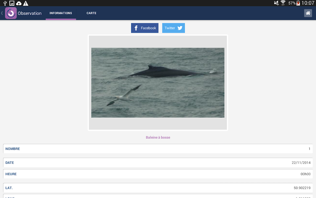Tap the USB status icon
This screenshot has width=316, height=198.
[5, 3]
